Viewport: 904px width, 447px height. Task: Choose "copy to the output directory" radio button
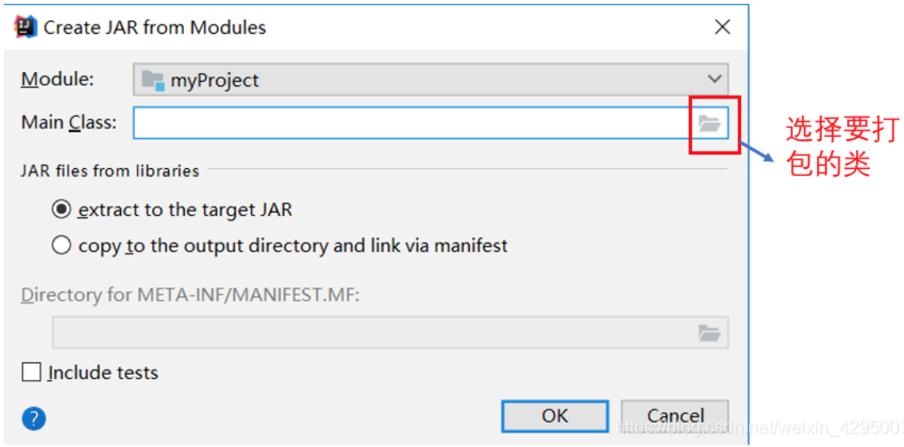[x=62, y=246]
